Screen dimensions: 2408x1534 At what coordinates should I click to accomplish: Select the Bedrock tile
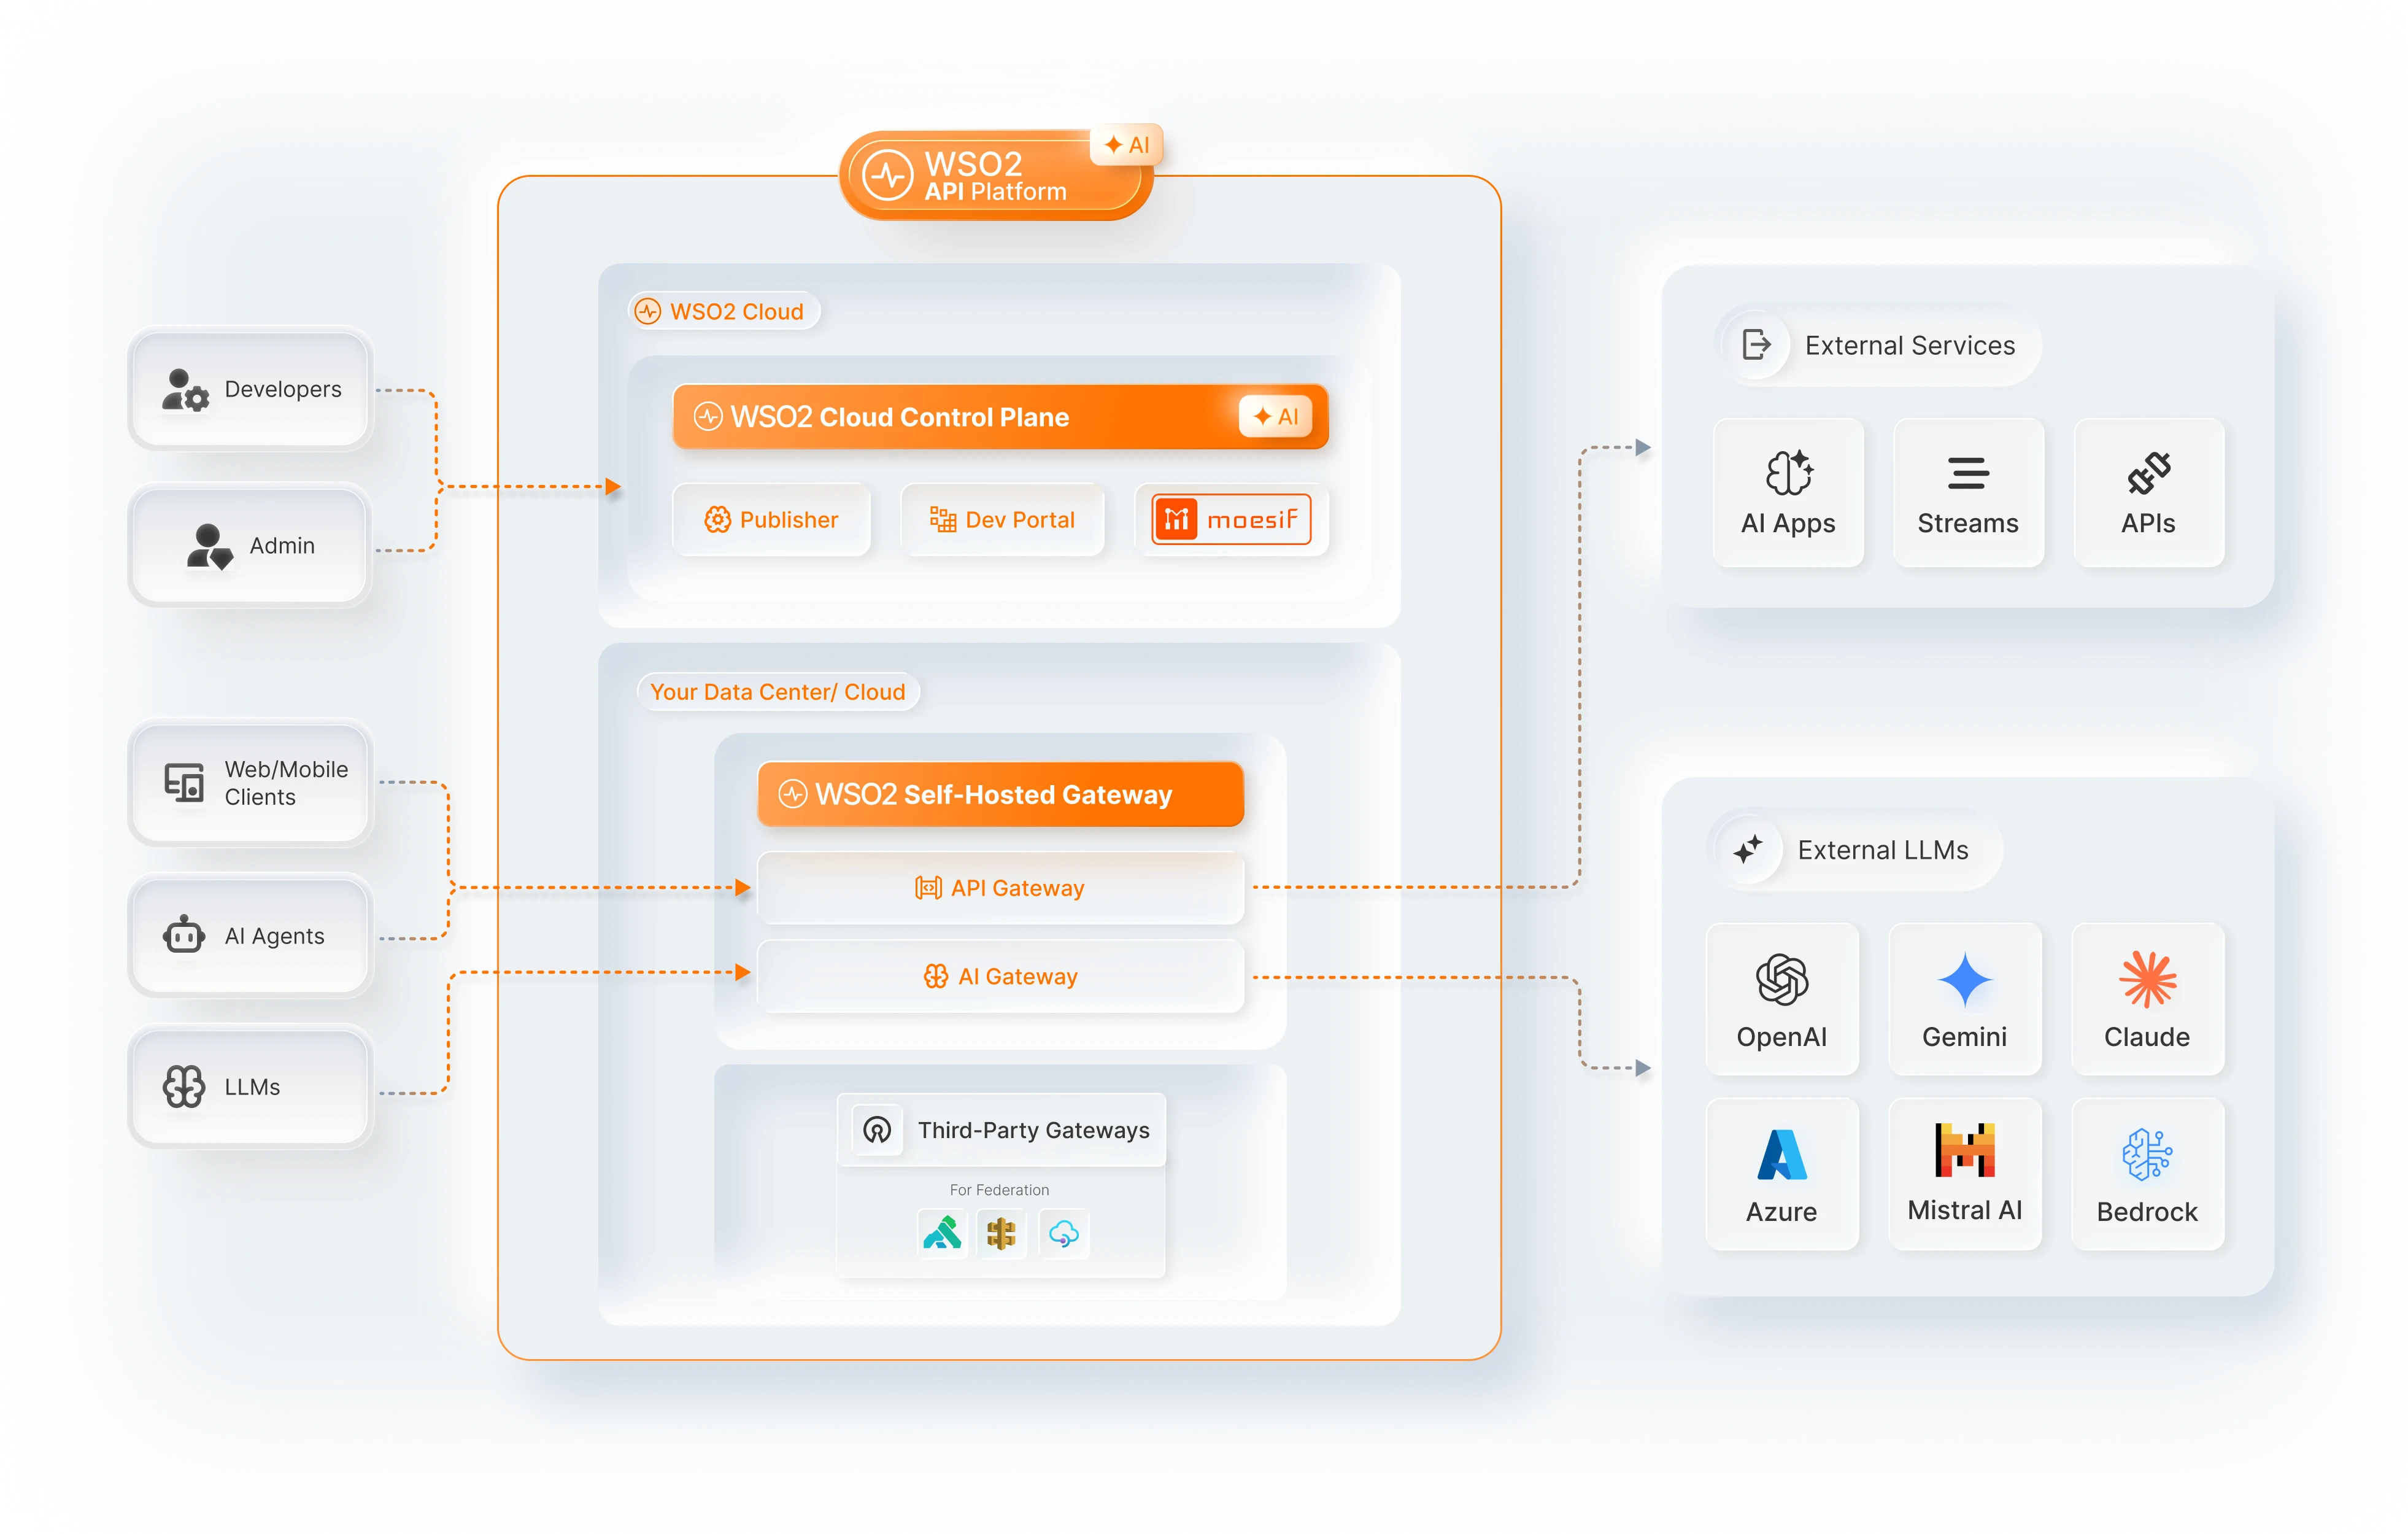pos(2148,1174)
